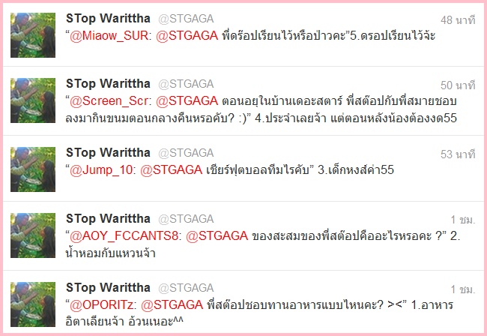Click the avatar beside the @Jump_10 tweet
The width and height of the screenshot is (487, 336).
(33, 169)
